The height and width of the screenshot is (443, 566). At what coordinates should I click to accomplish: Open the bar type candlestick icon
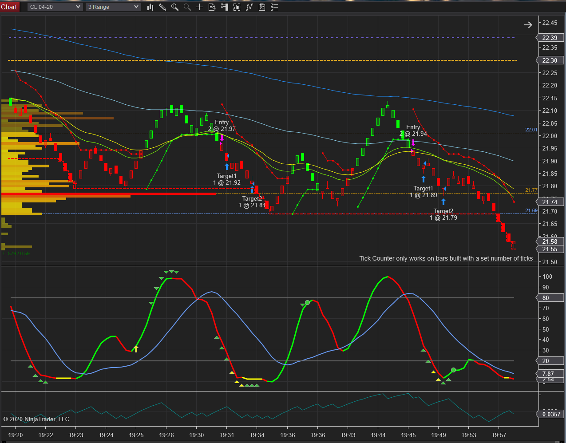pyautogui.click(x=150, y=7)
